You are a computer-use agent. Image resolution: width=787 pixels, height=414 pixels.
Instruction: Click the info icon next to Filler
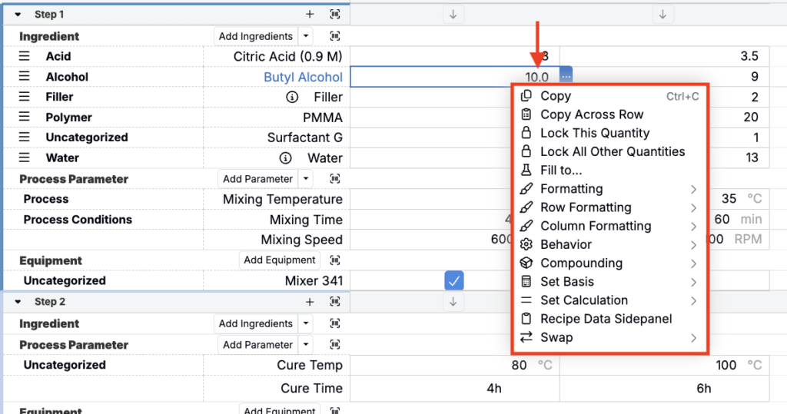[x=291, y=98]
